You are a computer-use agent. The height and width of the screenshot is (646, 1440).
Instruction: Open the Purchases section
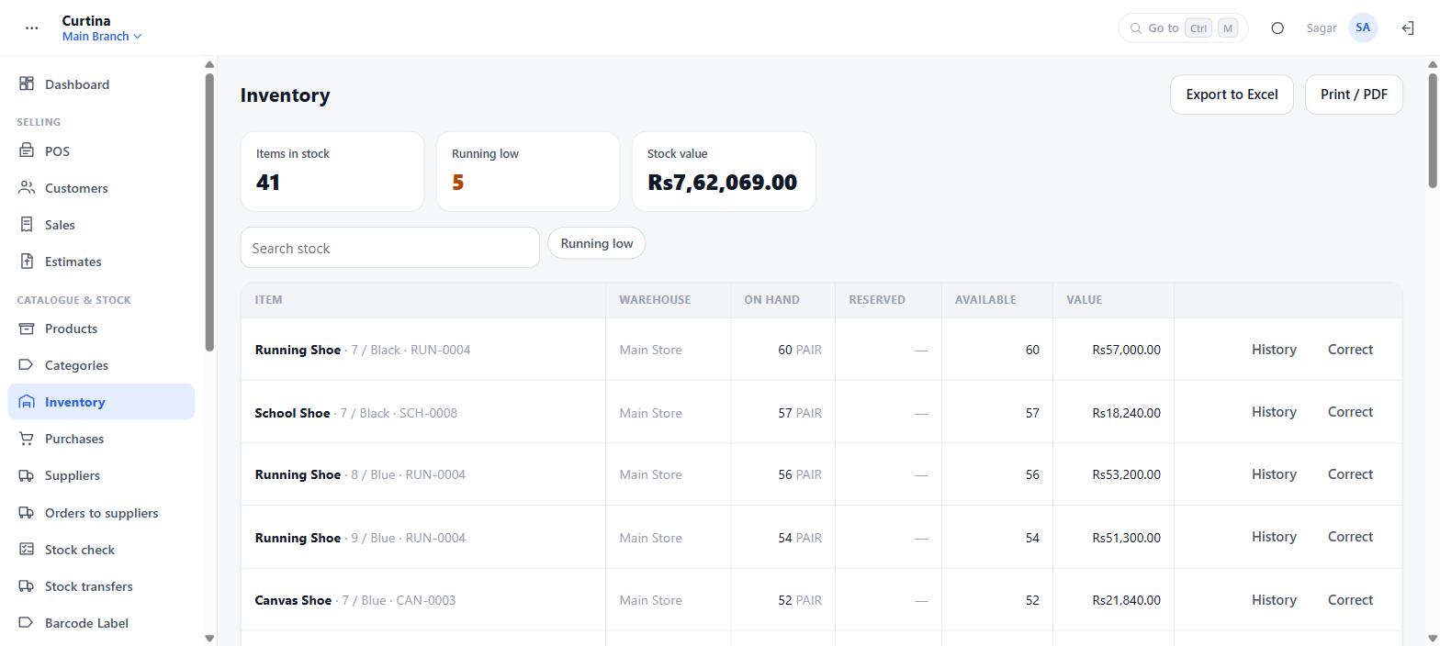(101, 439)
